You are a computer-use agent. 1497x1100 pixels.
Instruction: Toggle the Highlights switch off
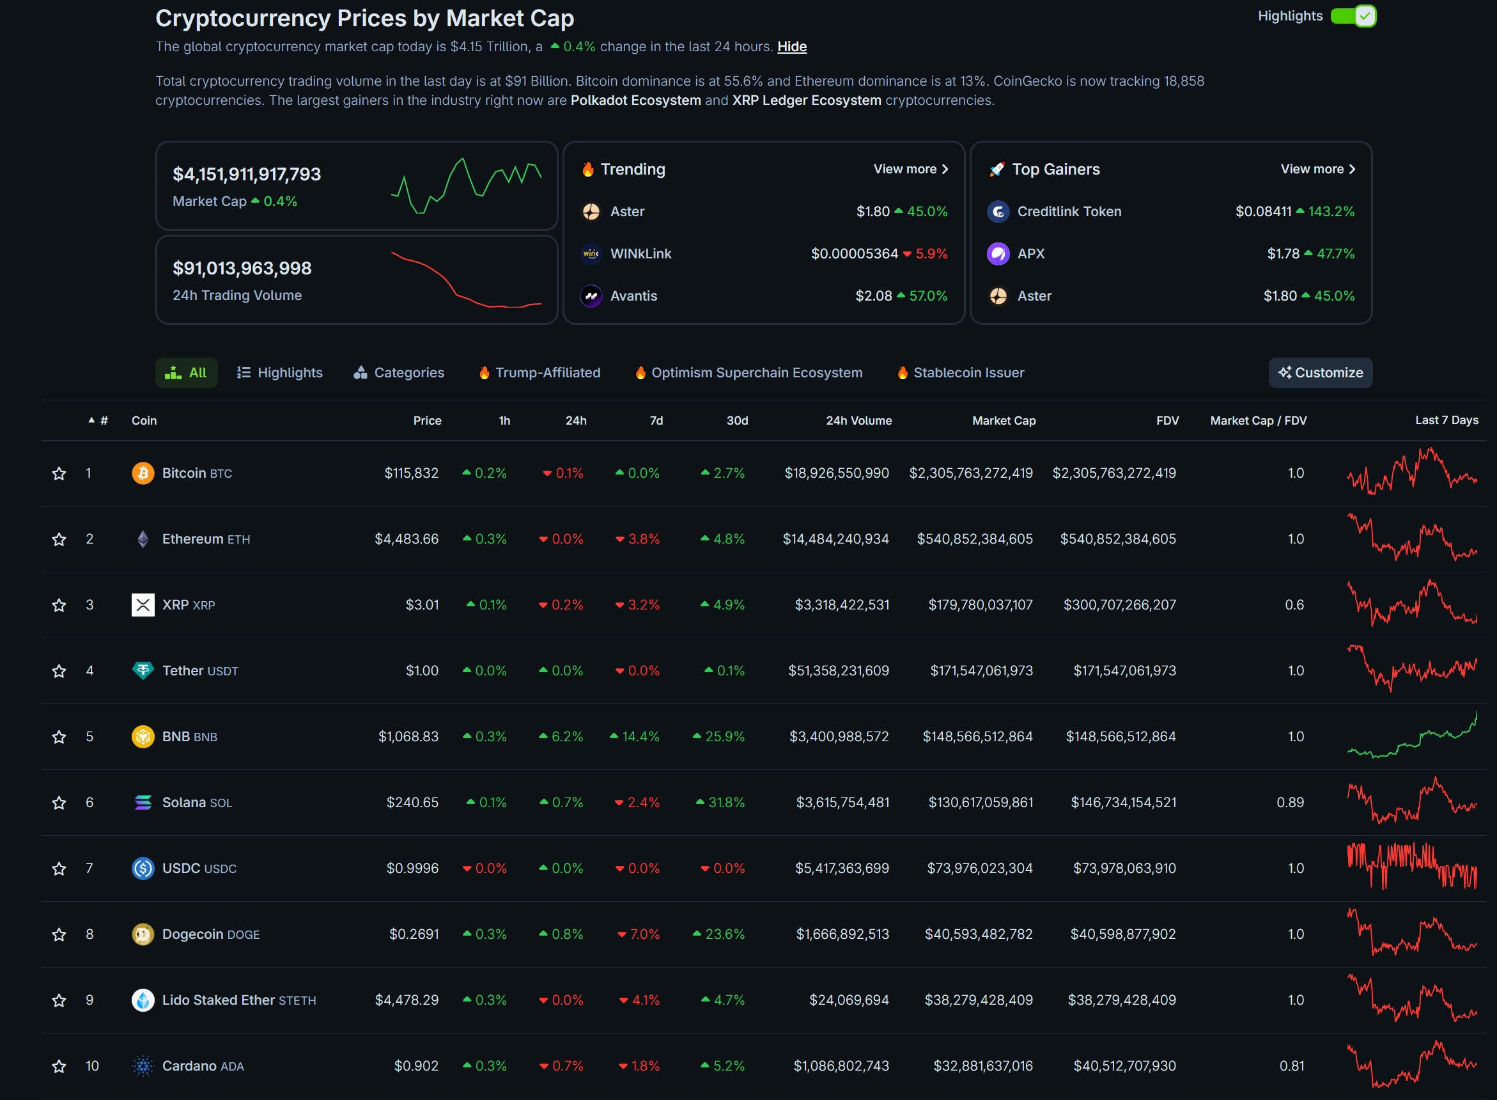click(x=1353, y=16)
